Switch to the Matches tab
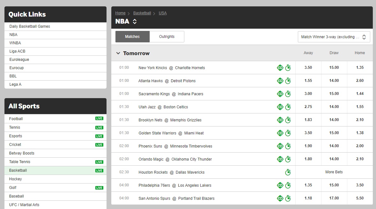This screenshot has height=209, width=376. tap(132, 37)
